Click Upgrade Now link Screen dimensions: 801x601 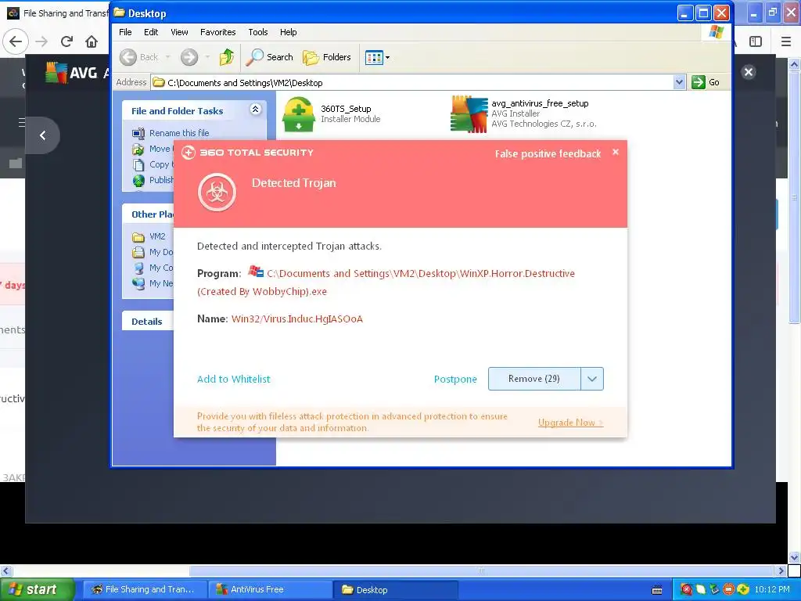tap(570, 423)
